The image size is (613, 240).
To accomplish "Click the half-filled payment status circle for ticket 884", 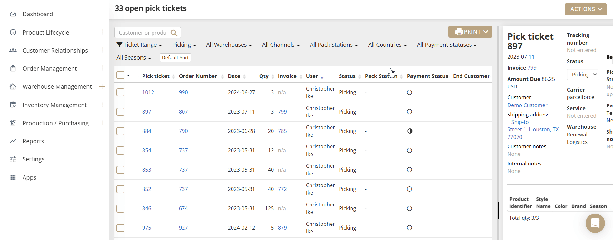I will pyautogui.click(x=410, y=131).
